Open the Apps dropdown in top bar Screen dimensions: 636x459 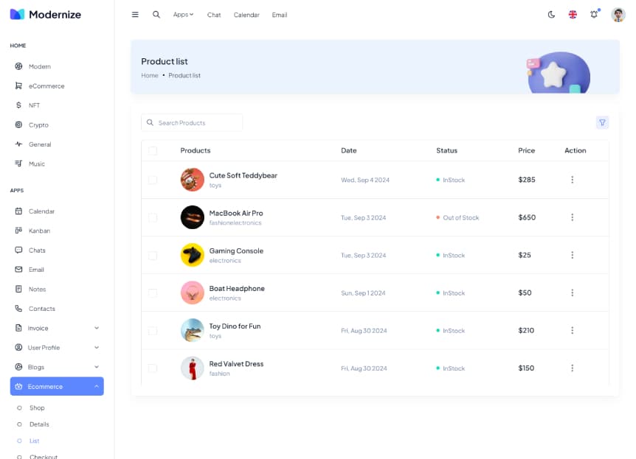(x=183, y=15)
